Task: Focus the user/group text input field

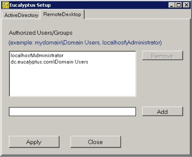Action: pyautogui.click(x=72, y=112)
